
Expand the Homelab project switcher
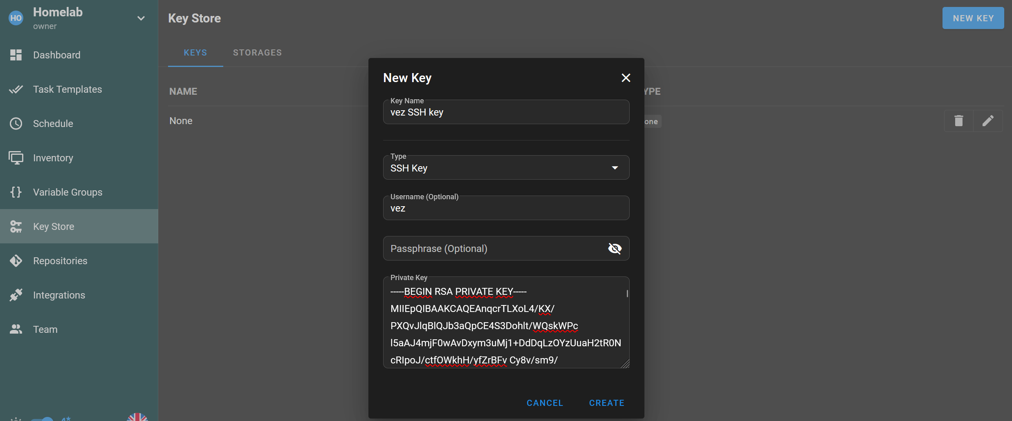(x=141, y=18)
